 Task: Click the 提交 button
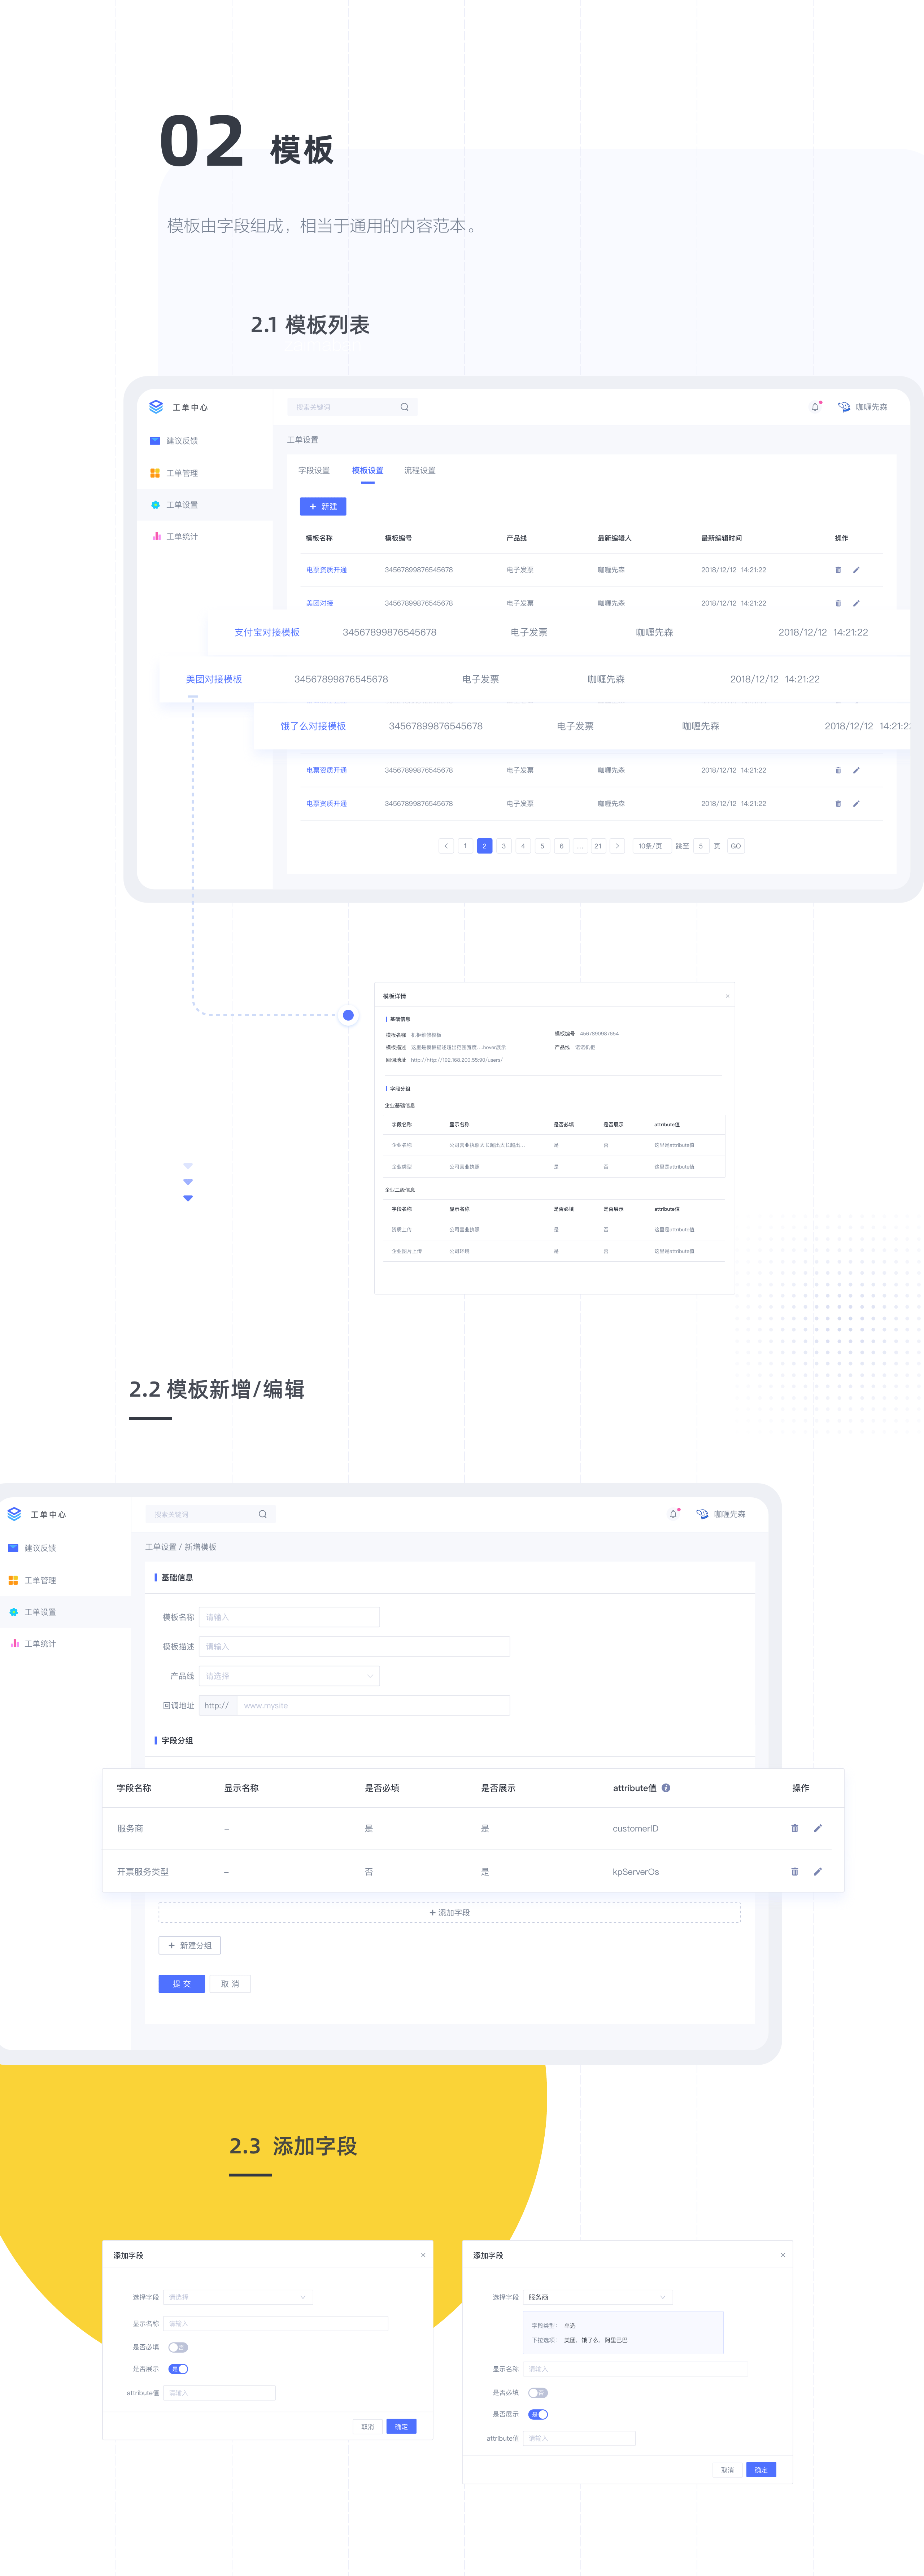coord(182,1984)
